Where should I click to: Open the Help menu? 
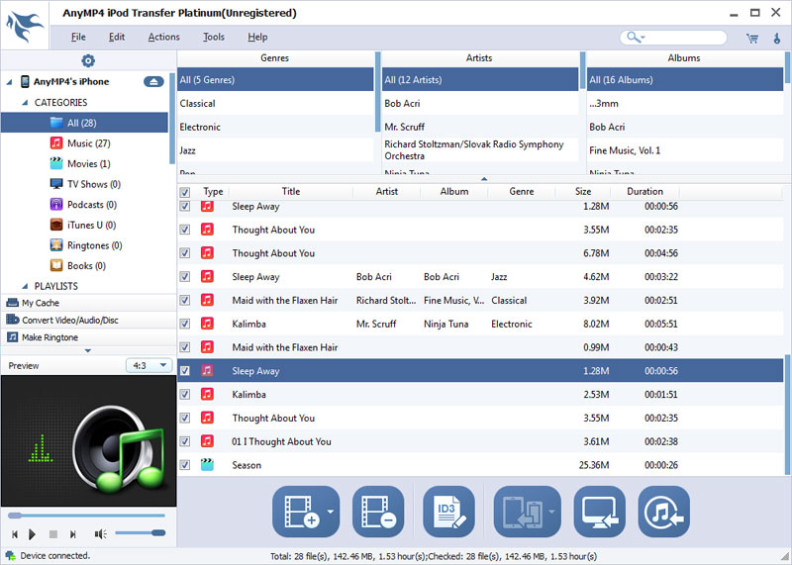tap(257, 37)
